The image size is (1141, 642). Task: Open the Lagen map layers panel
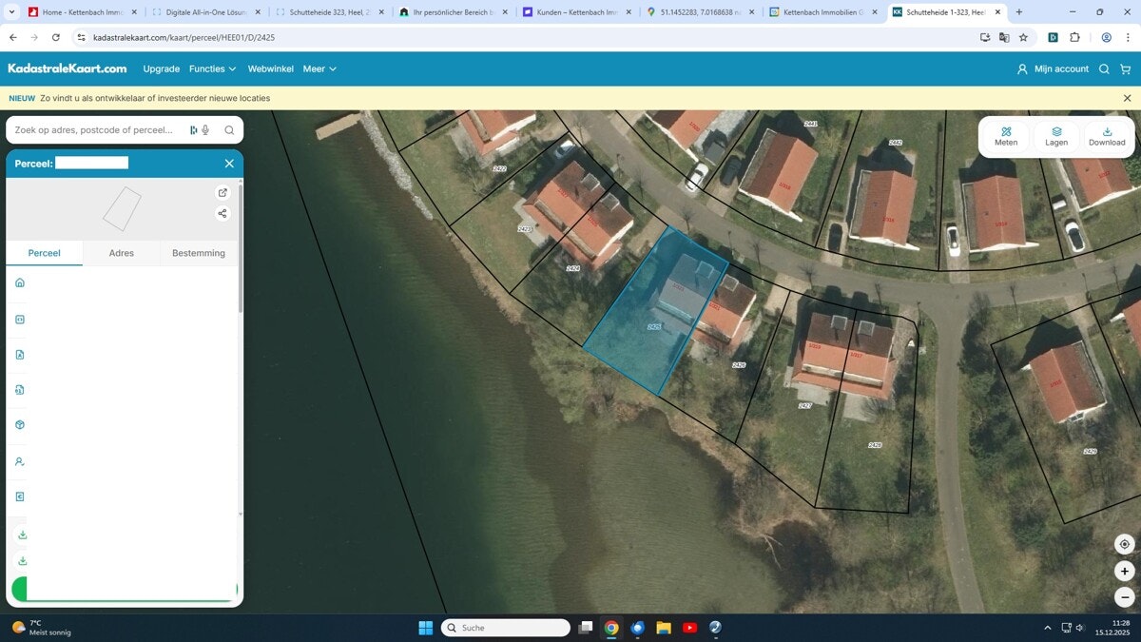(x=1056, y=136)
